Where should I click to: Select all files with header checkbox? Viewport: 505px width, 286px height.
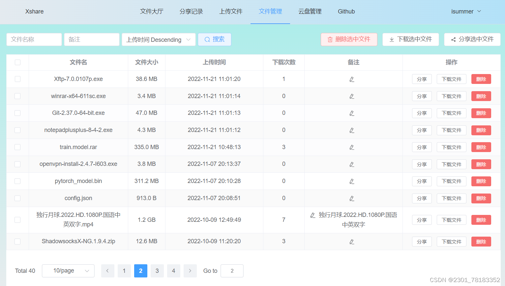click(18, 63)
